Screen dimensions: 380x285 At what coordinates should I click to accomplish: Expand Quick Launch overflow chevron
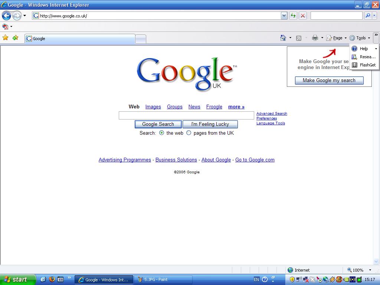(x=69, y=278)
